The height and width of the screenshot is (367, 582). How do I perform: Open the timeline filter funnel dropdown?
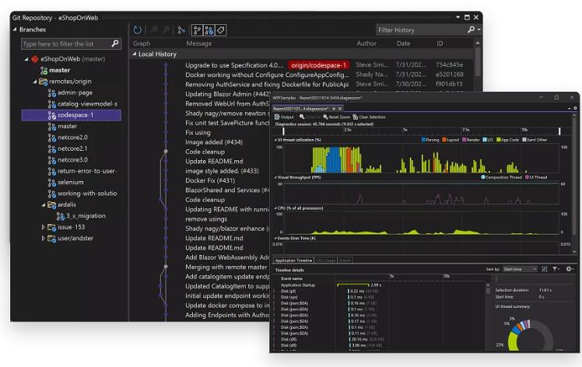[556, 269]
